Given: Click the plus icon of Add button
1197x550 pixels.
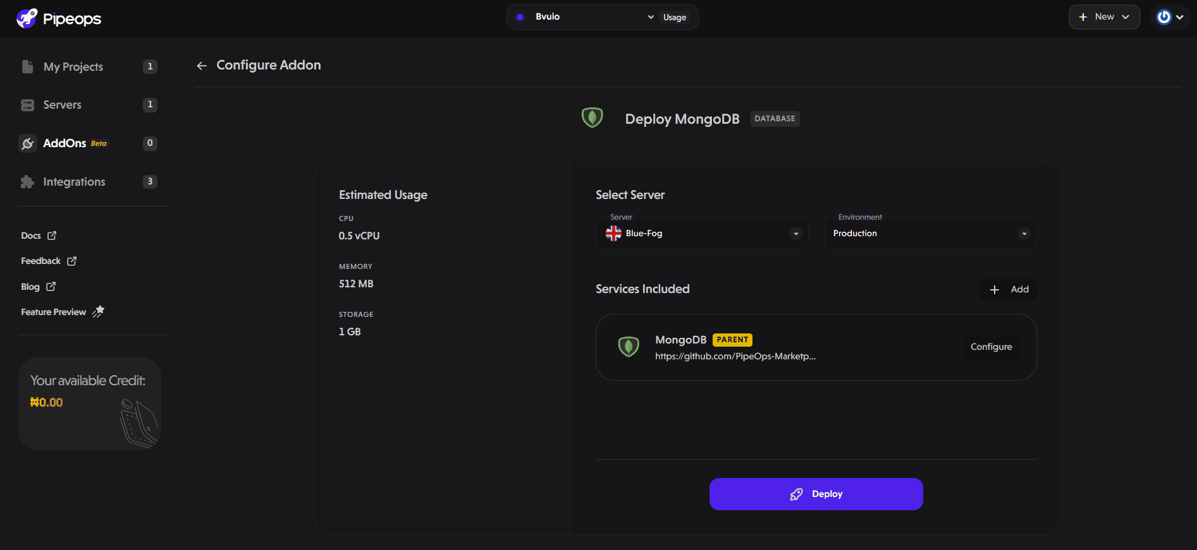Looking at the screenshot, I should (x=995, y=289).
